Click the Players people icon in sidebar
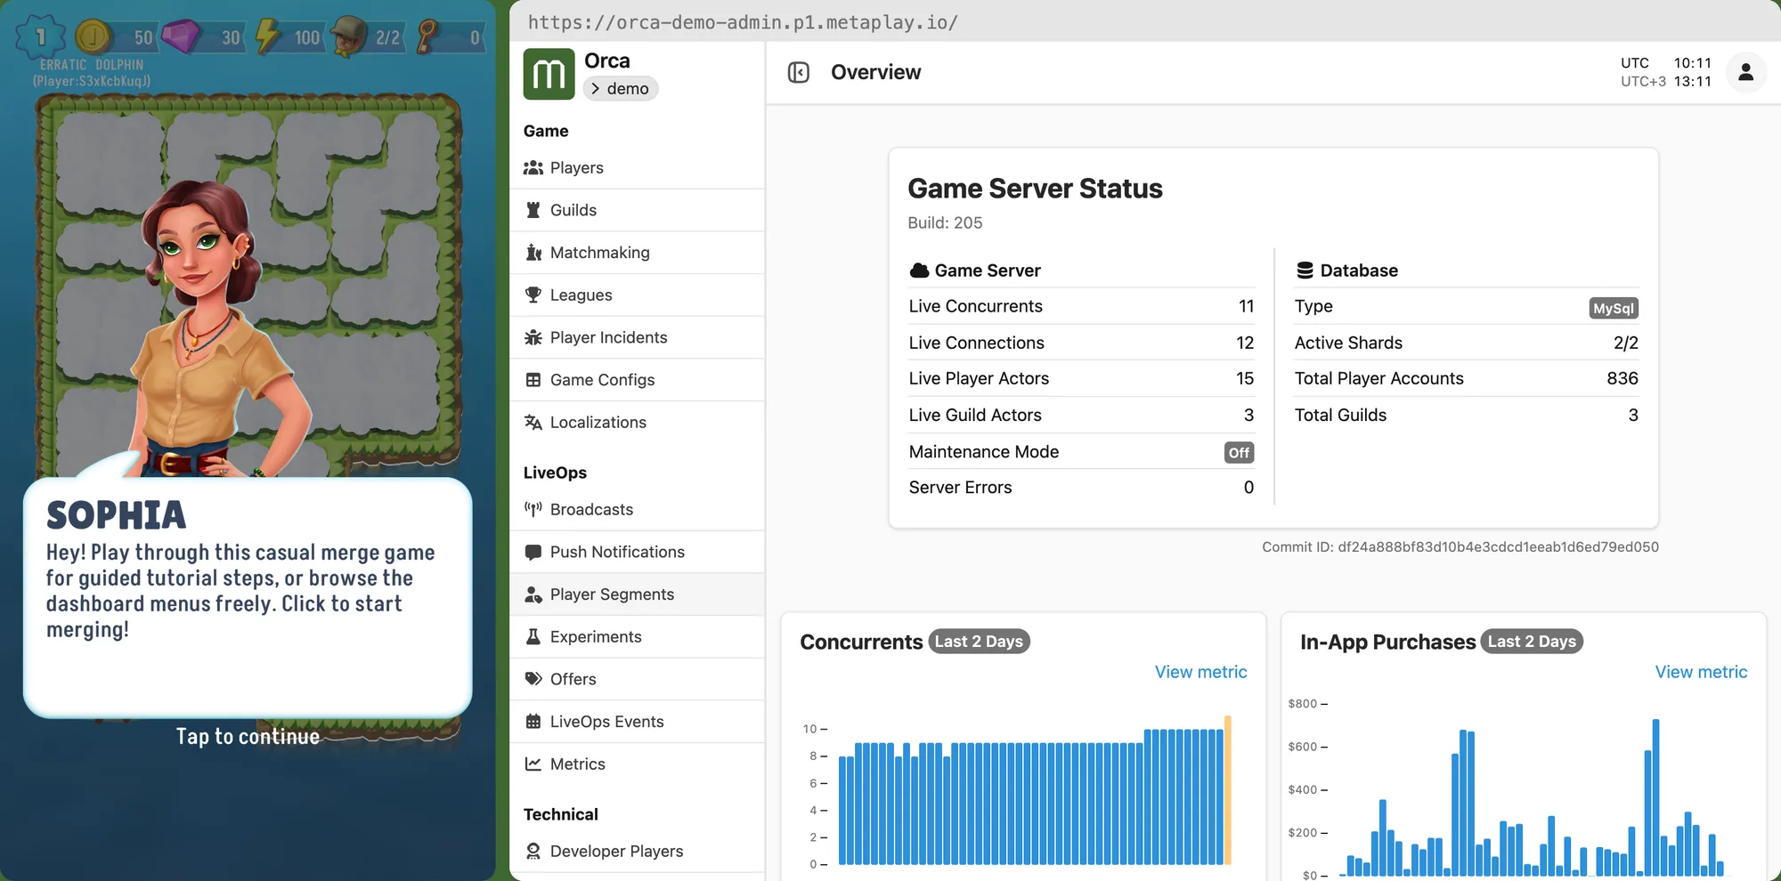The height and width of the screenshot is (881, 1781). (533, 167)
